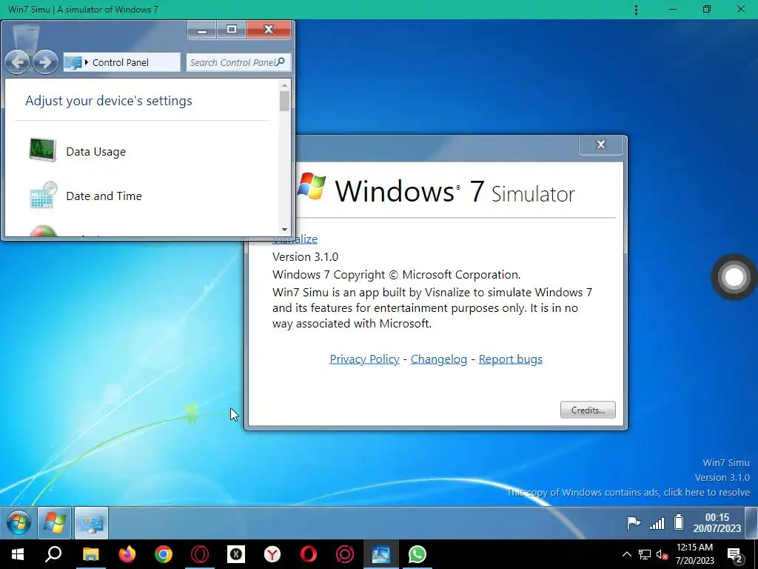758x569 pixels.
Task: Click the Control Panel breadcrumb icon
Action: (73, 62)
